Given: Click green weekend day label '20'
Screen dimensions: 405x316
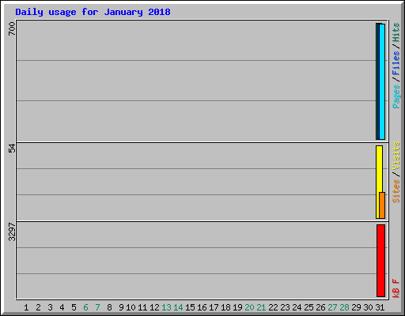Looking at the screenshot, I should click(249, 307).
